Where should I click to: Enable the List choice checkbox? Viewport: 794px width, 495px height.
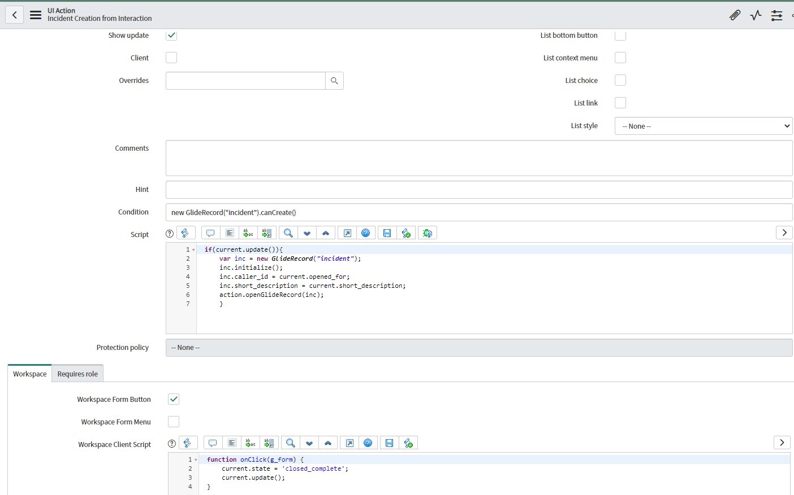click(x=620, y=80)
